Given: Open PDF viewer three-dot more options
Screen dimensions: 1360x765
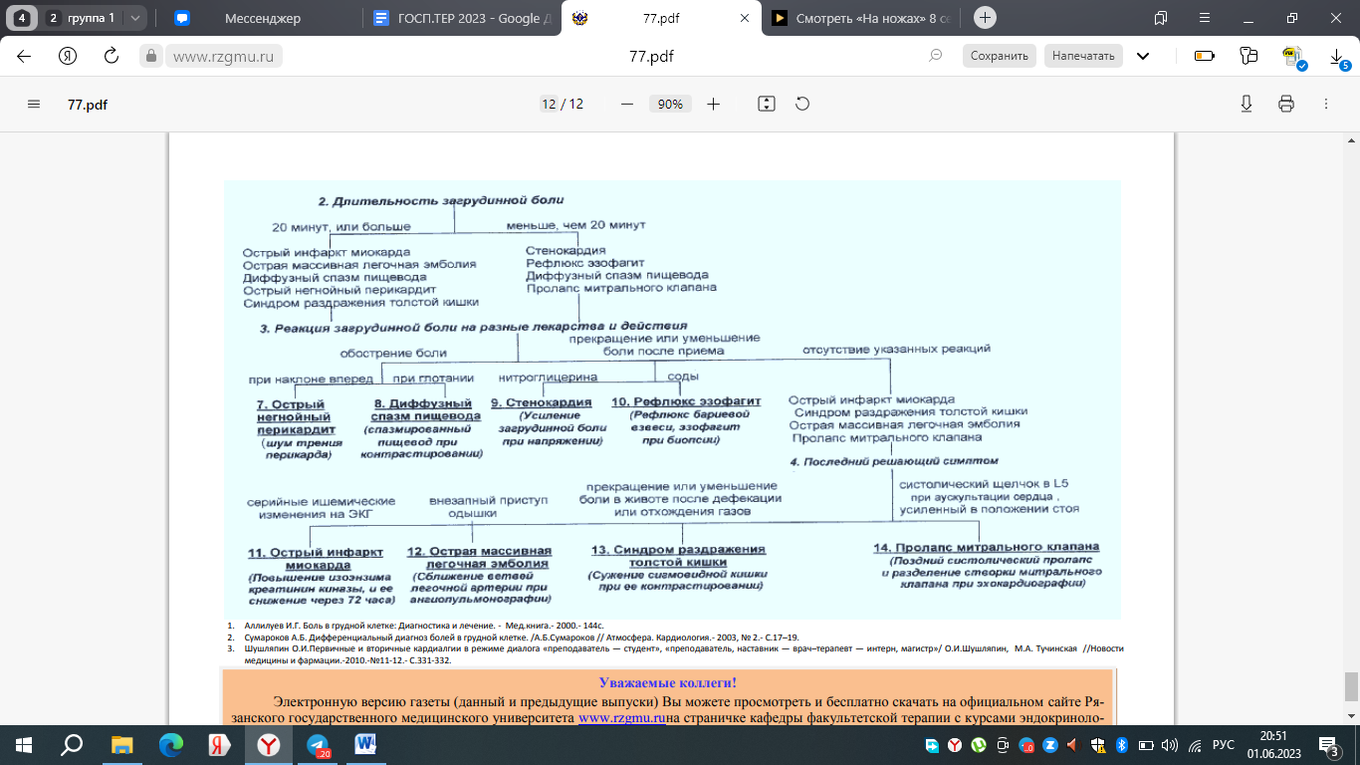Looking at the screenshot, I should tap(1325, 104).
